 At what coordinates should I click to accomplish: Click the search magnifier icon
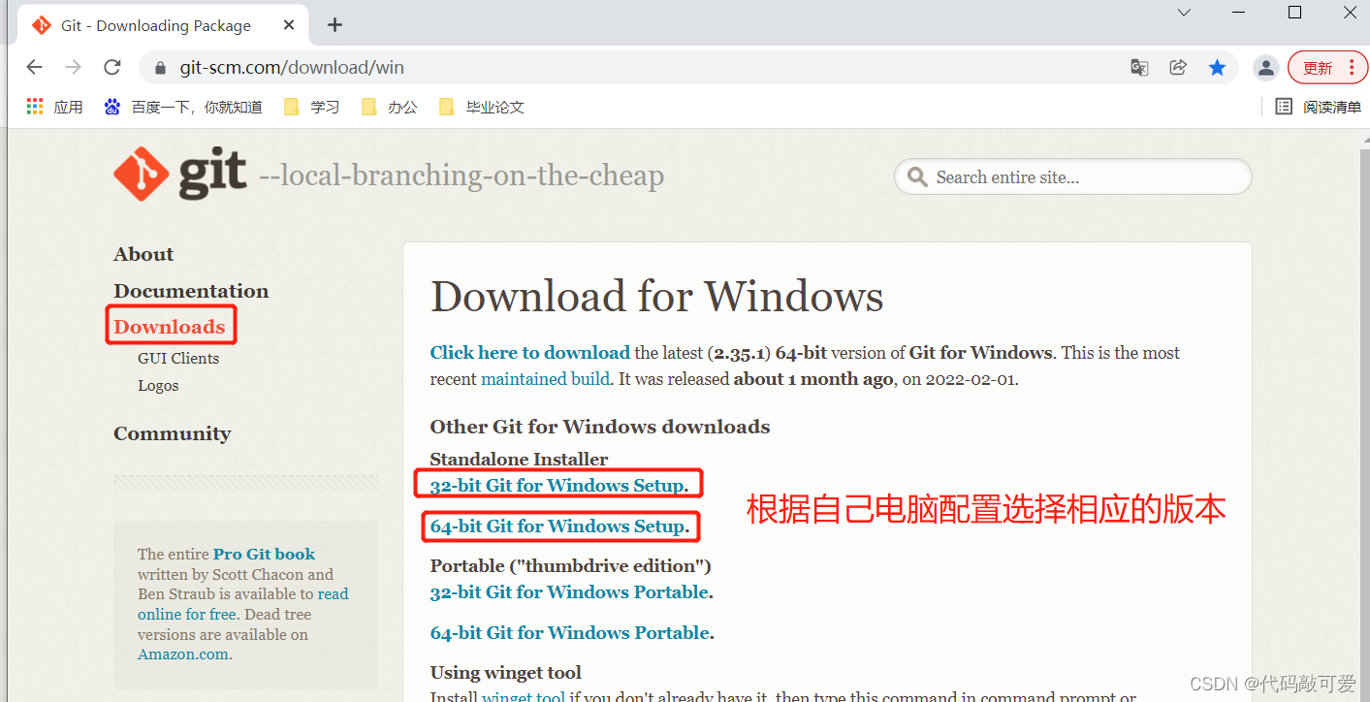pos(916,177)
